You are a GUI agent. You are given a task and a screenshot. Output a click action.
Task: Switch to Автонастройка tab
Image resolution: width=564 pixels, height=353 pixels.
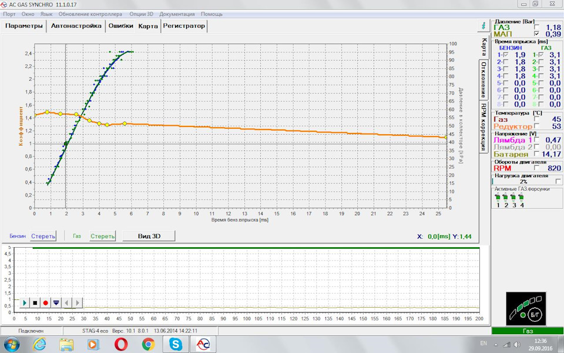tap(76, 26)
